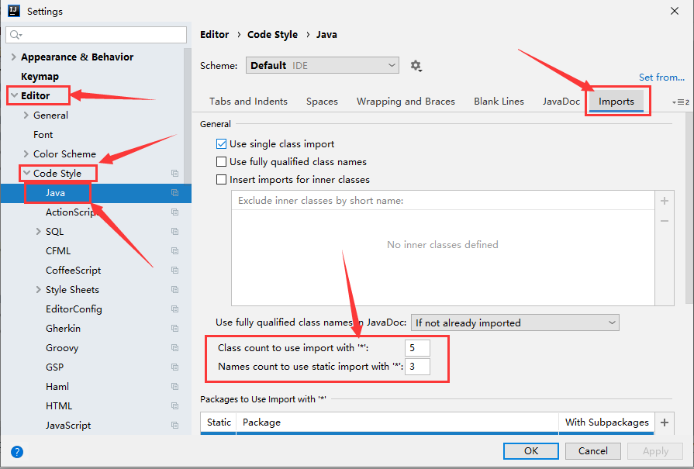The image size is (694, 469).
Task: Show hidden tabs overflow list
Action: tap(681, 102)
